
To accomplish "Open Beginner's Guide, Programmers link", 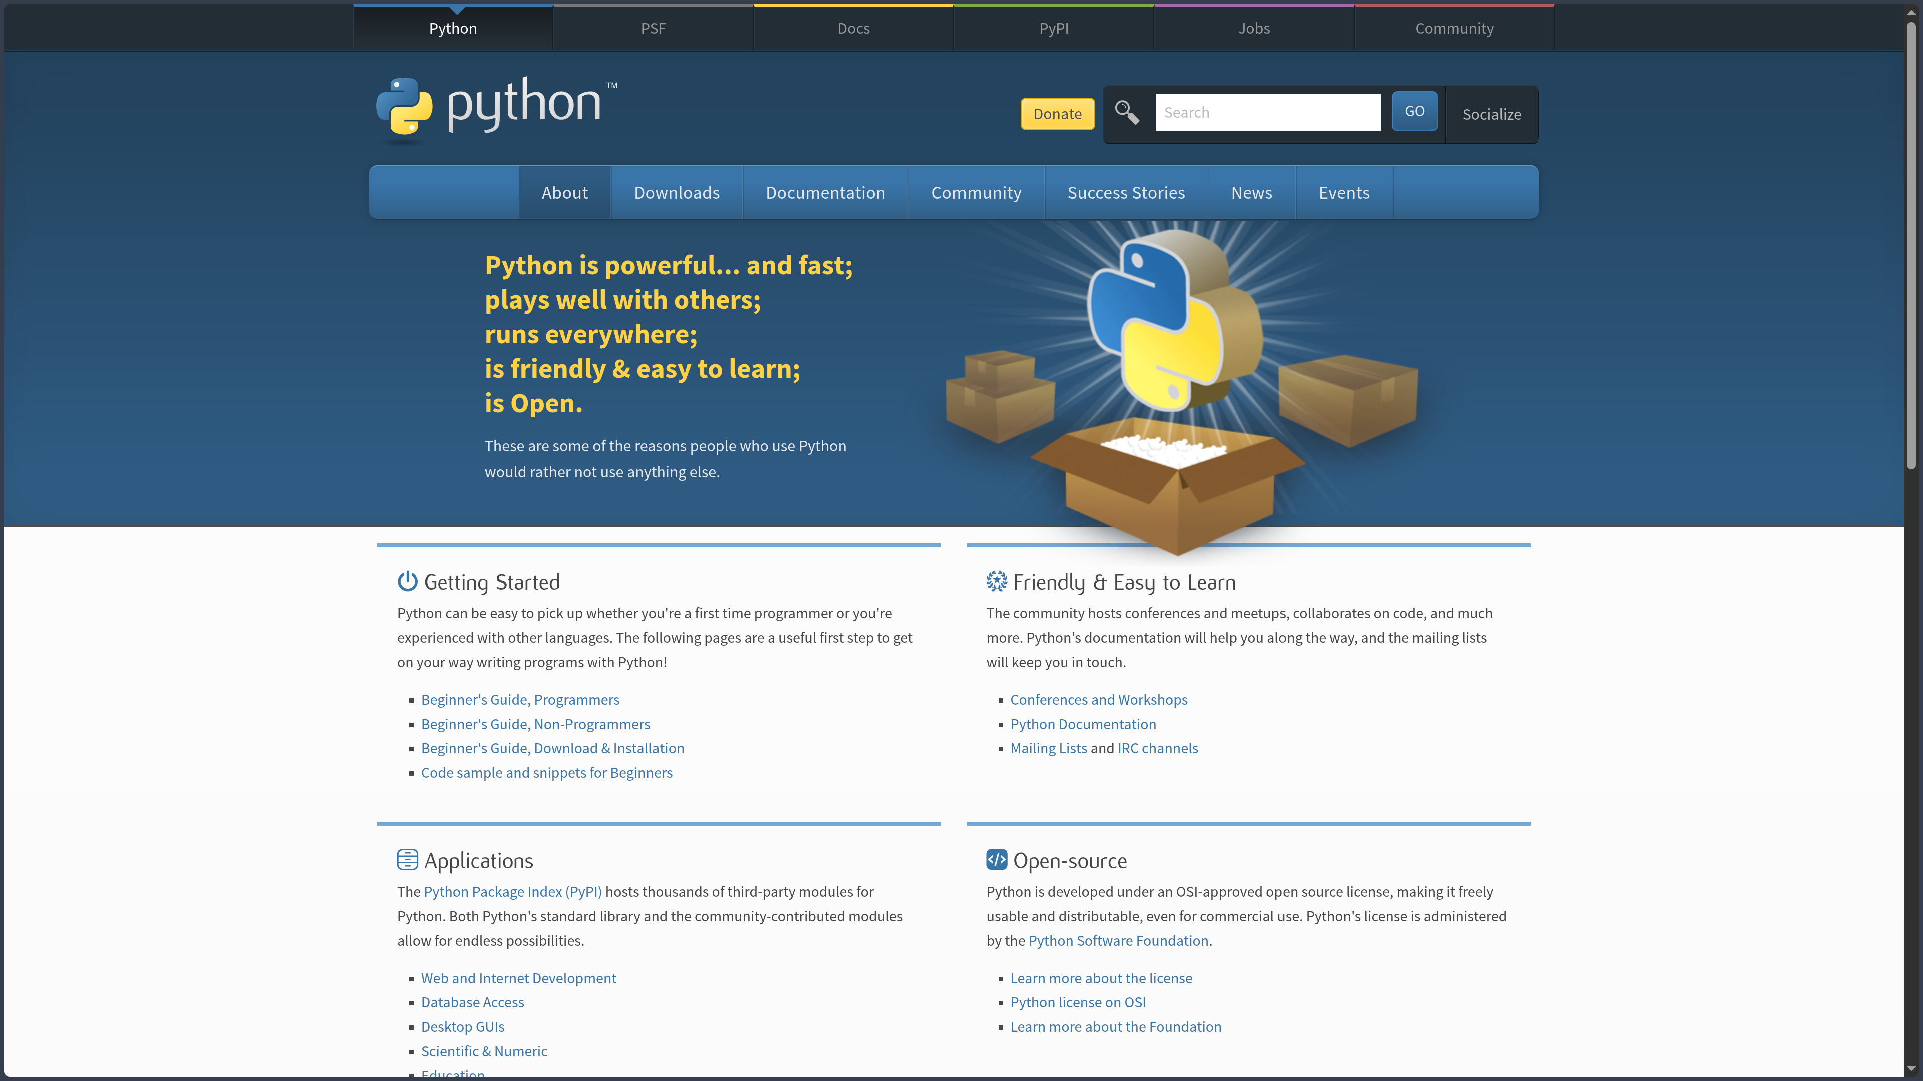I will (x=520, y=699).
